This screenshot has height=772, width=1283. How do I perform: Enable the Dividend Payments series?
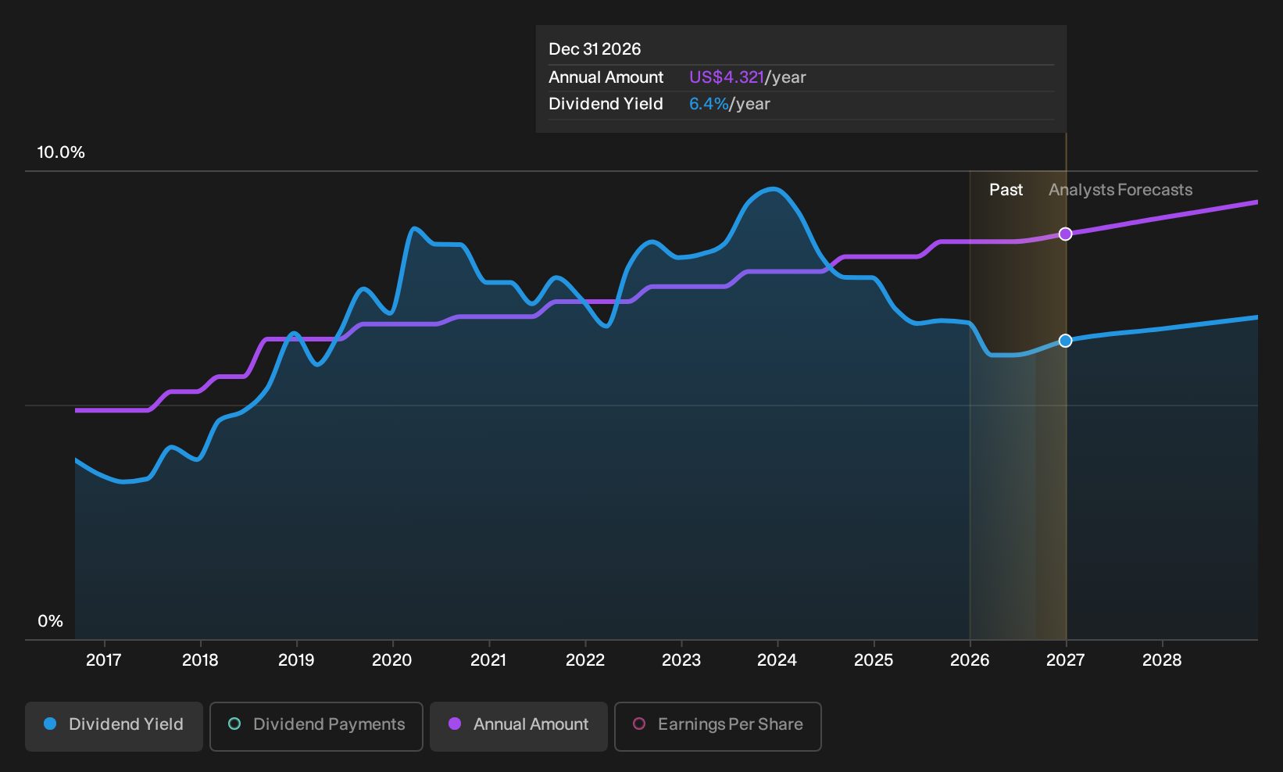click(316, 727)
